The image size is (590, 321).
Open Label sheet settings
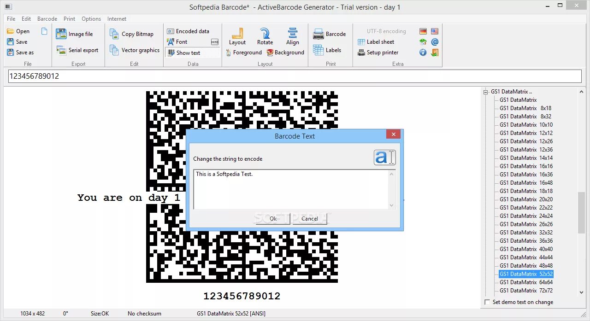point(376,42)
